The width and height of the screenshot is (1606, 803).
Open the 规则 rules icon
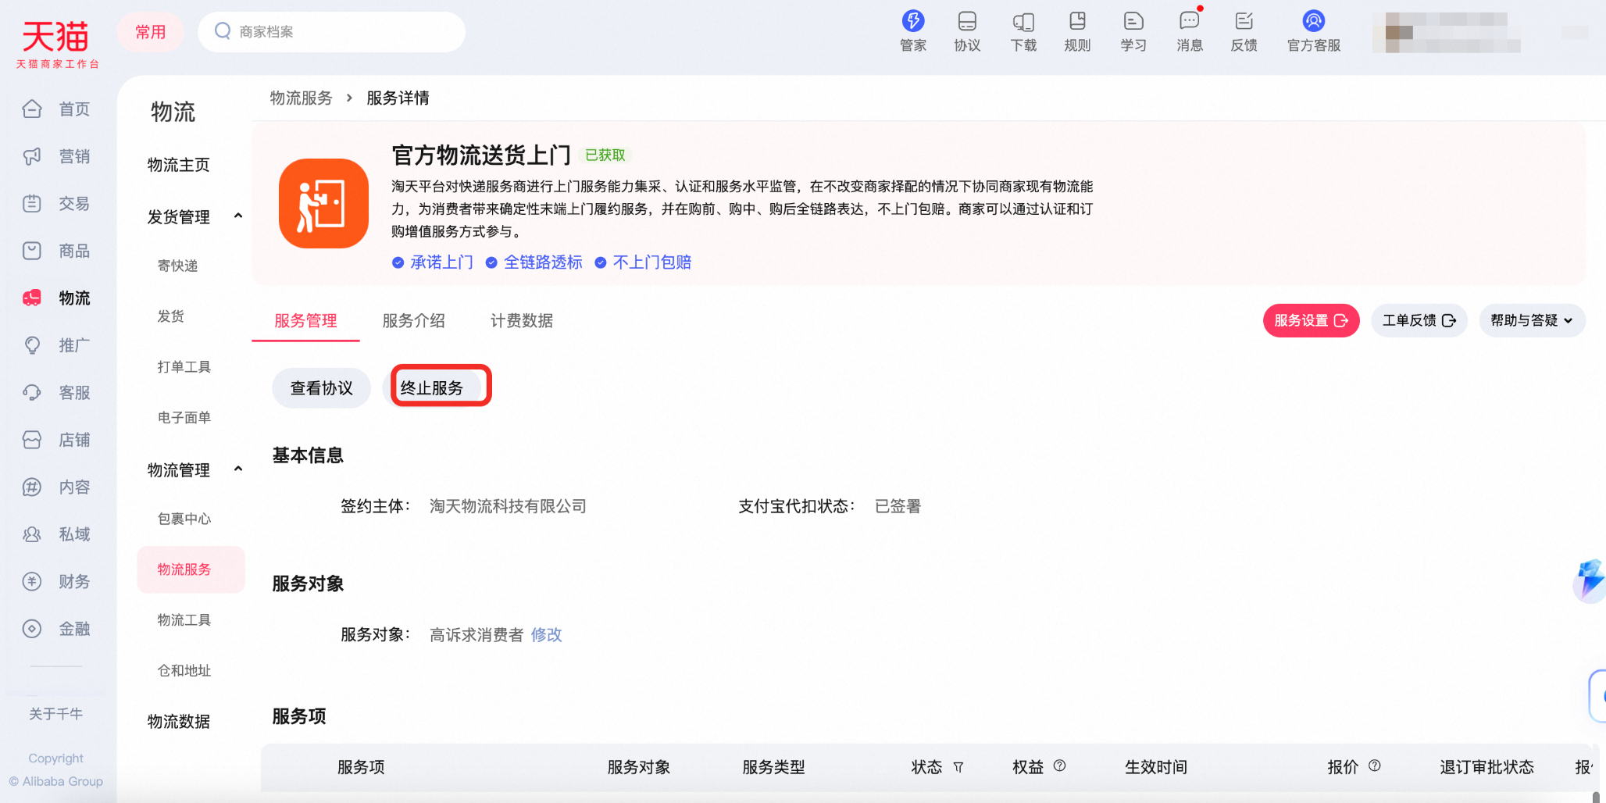(1077, 31)
